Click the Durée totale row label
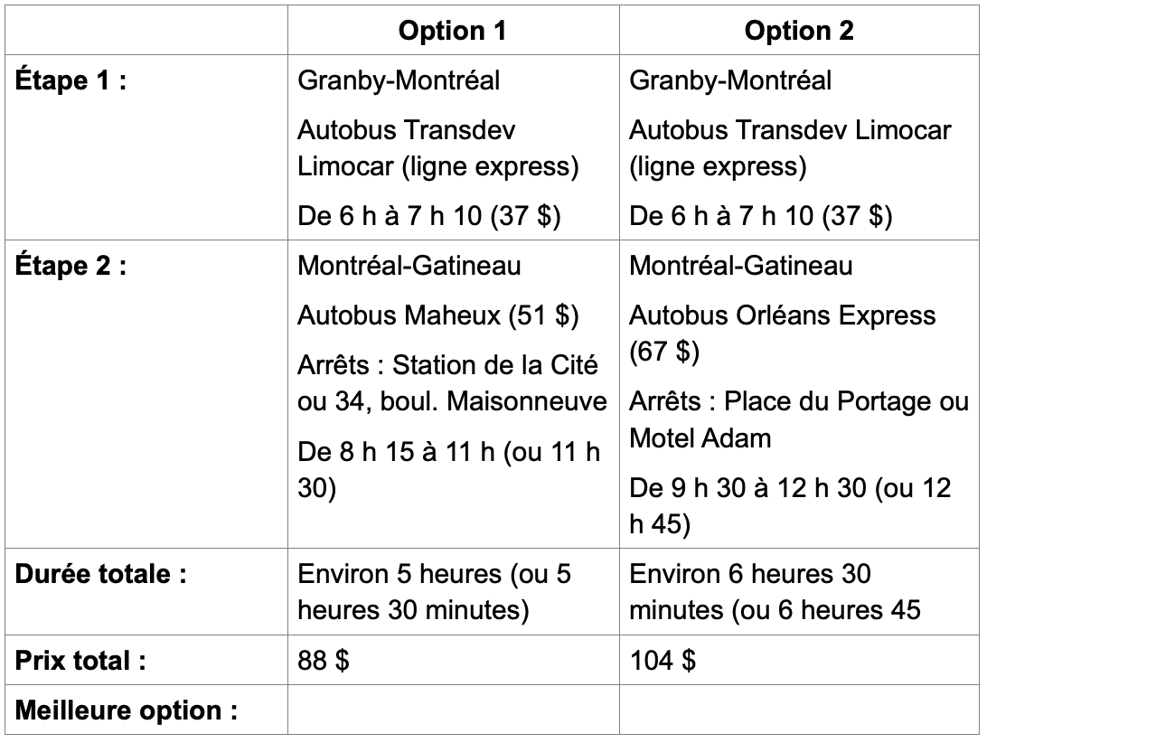The image size is (1175, 743). click(x=101, y=575)
